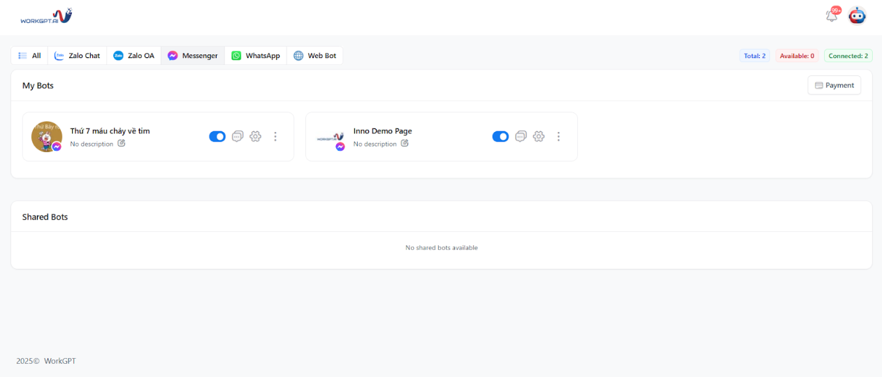This screenshot has height=377, width=882.
Task: Open chat icon for Inno Demo Page
Action: click(521, 136)
